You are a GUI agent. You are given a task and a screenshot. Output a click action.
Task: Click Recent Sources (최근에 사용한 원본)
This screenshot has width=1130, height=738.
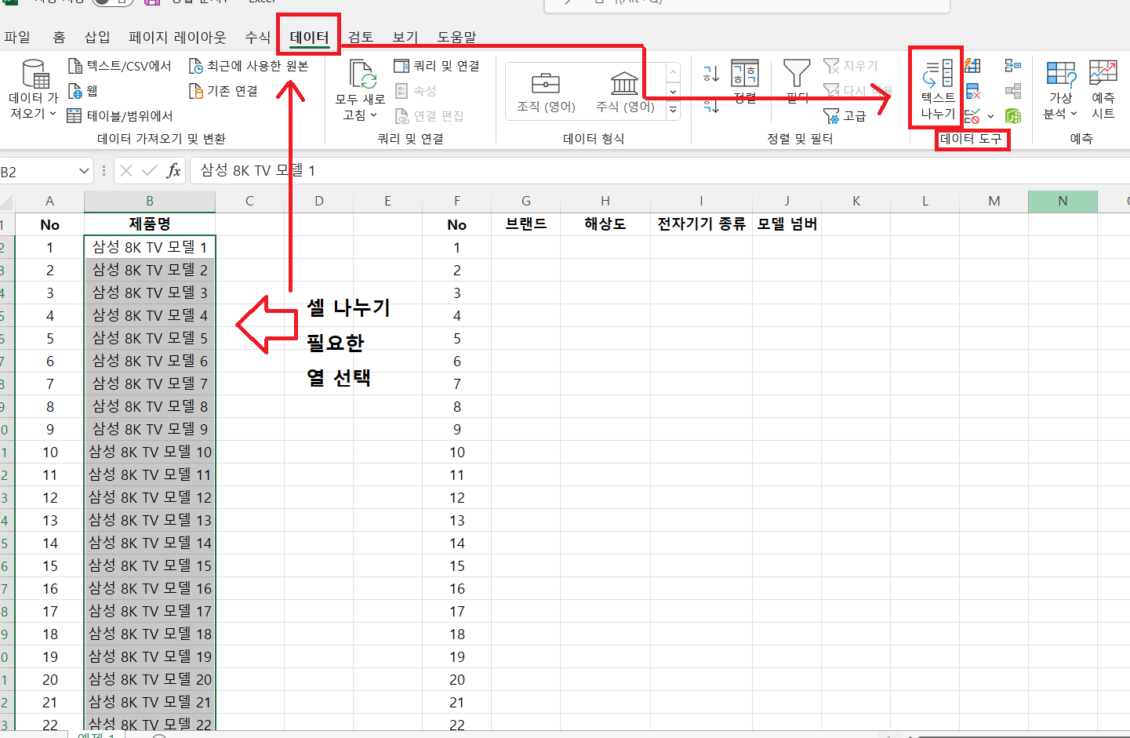tap(249, 66)
